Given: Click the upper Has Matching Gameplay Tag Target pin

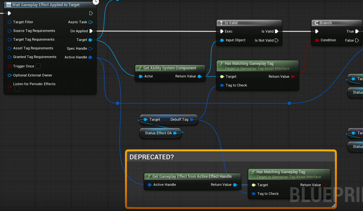Looking at the screenshot, I should tap(222, 76).
